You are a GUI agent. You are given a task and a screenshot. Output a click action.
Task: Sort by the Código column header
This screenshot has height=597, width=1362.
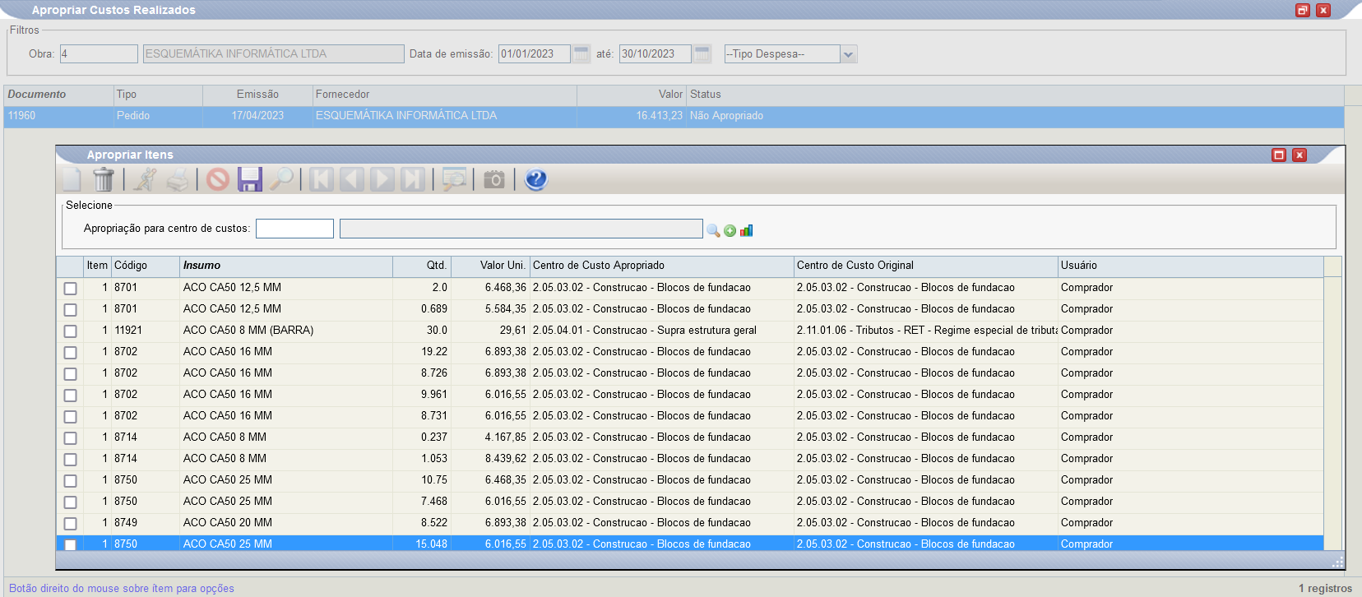pos(145,266)
